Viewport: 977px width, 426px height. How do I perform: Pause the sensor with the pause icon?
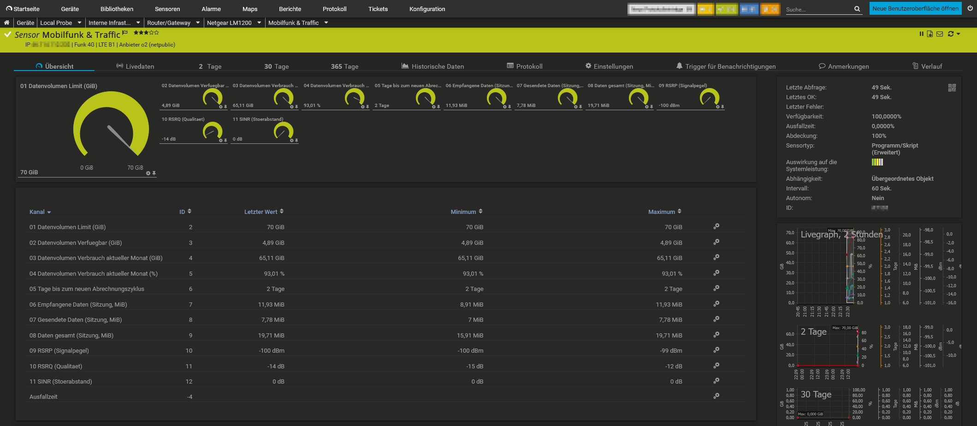pos(921,34)
